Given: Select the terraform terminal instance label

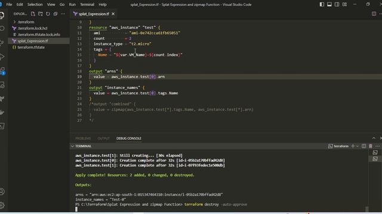Looking at the screenshot, I should (x=338, y=146).
